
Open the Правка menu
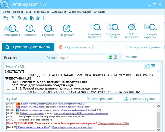coord(18,12)
